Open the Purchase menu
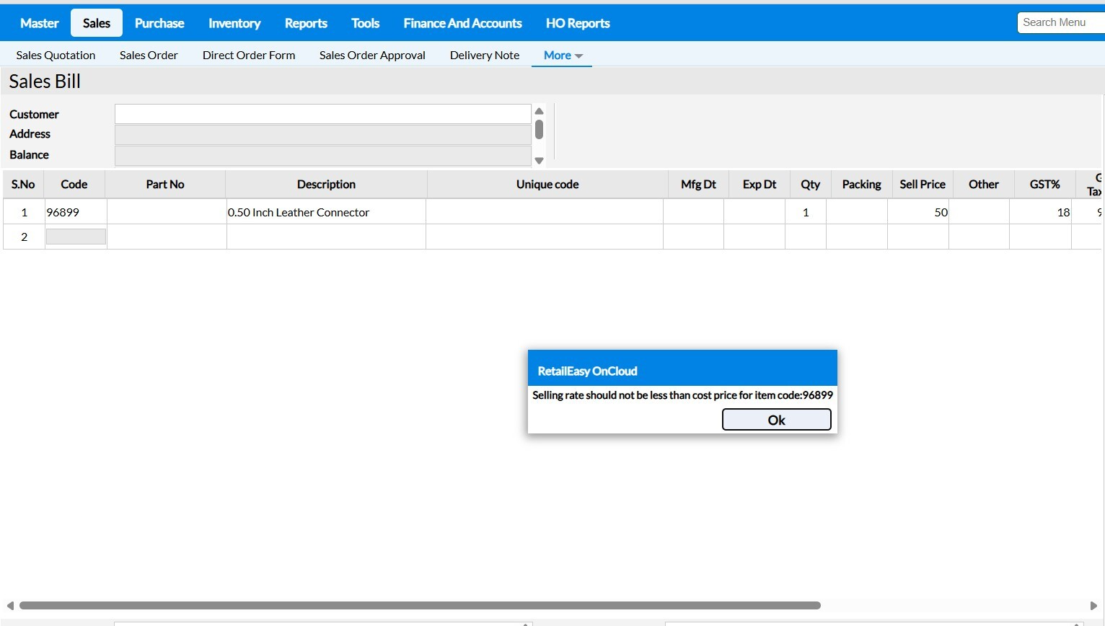The height and width of the screenshot is (626, 1105). point(159,23)
